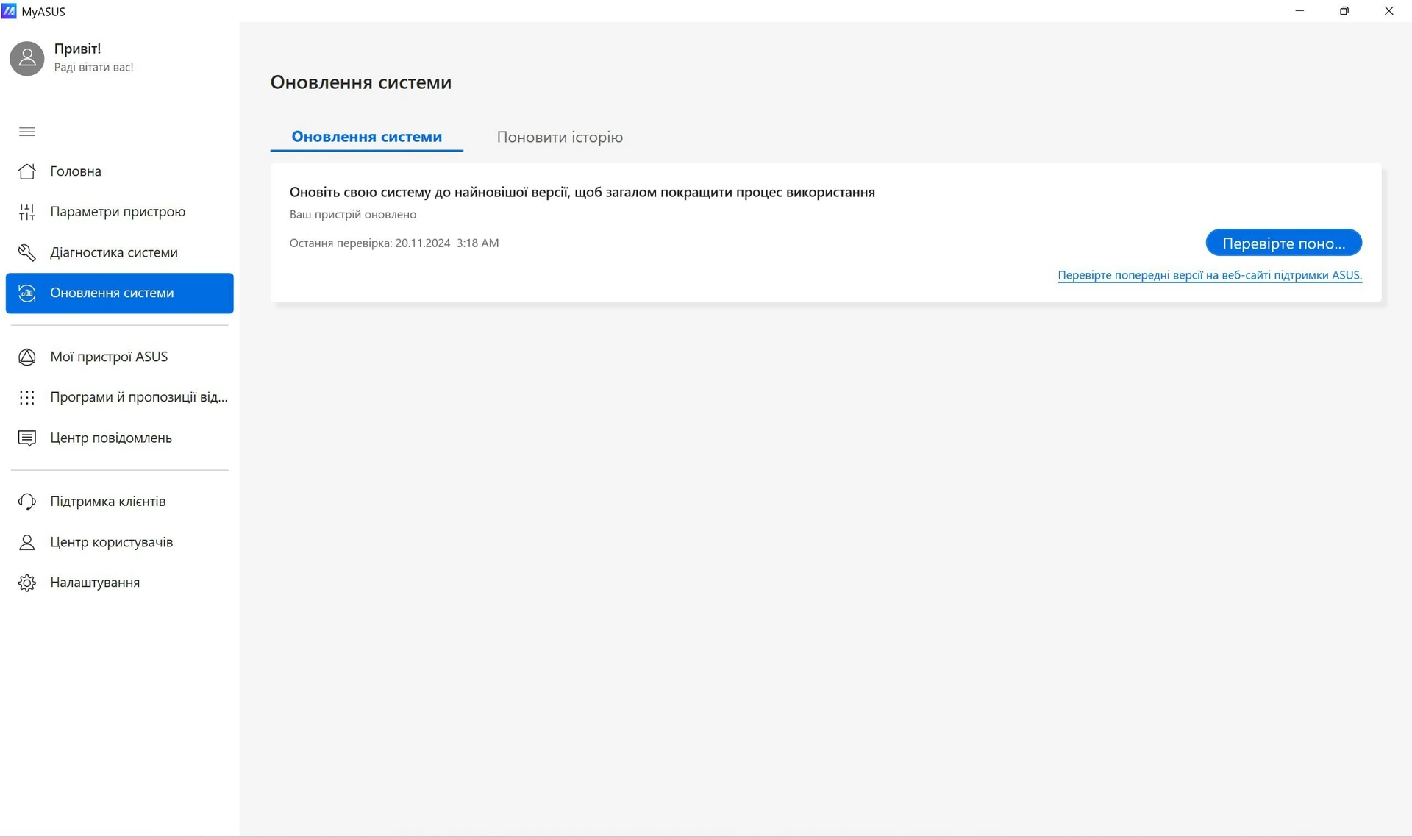1412x837 pixels.
Task: Click the MyASUS logo in title bar
Action: pyautogui.click(x=9, y=11)
